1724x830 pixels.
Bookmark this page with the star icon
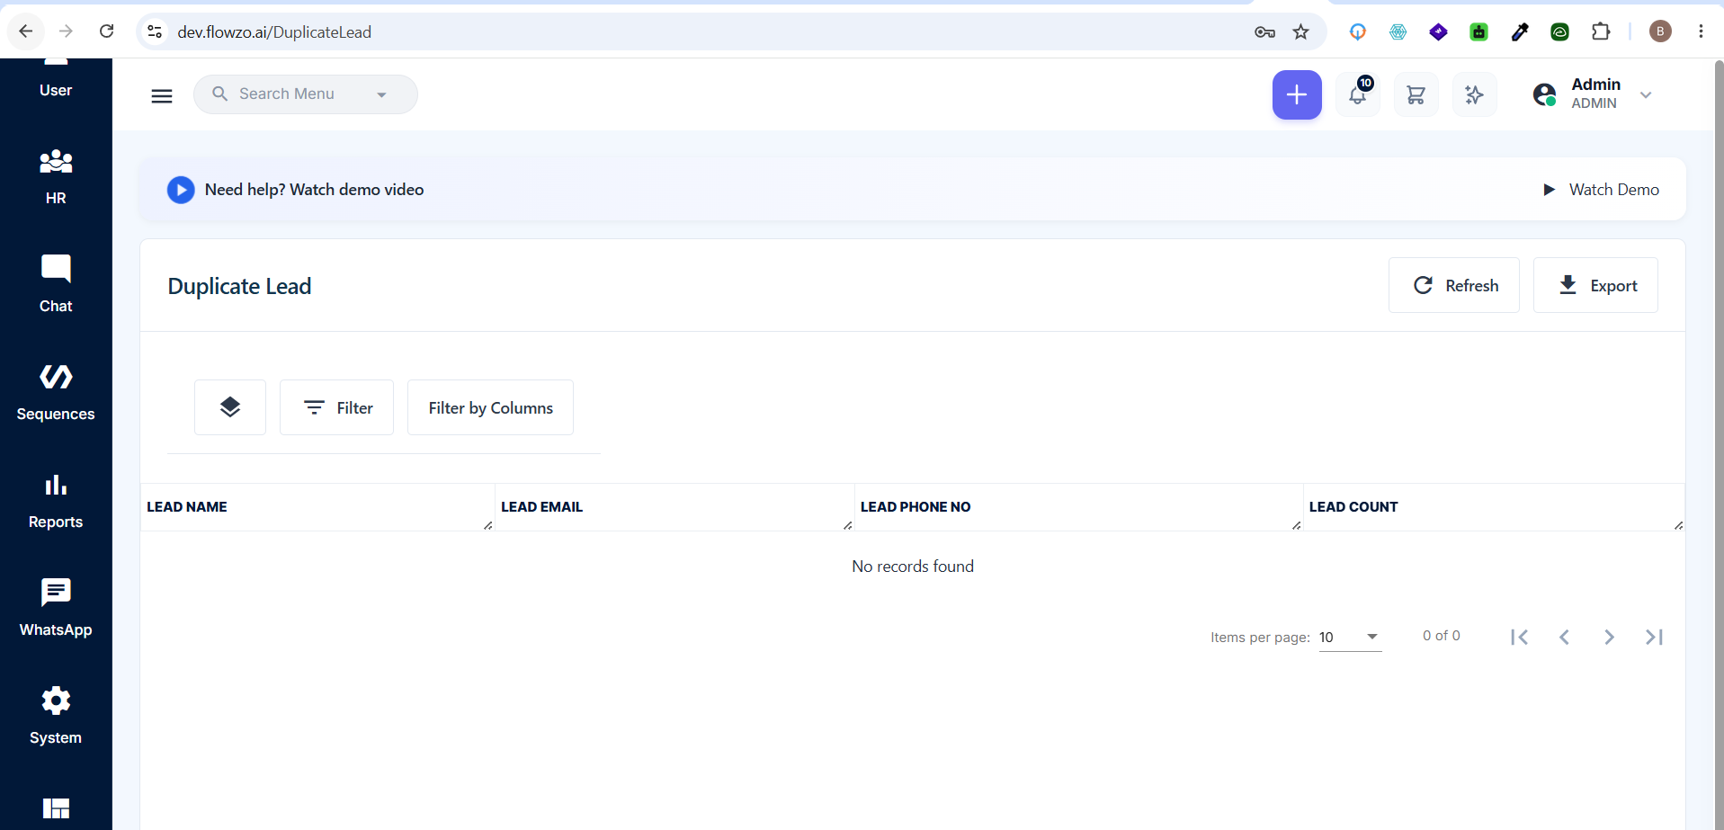(x=1300, y=32)
